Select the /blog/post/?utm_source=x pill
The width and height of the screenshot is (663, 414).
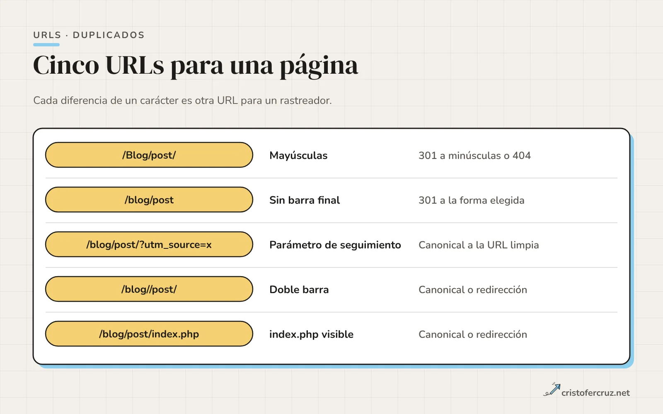tap(149, 244)
